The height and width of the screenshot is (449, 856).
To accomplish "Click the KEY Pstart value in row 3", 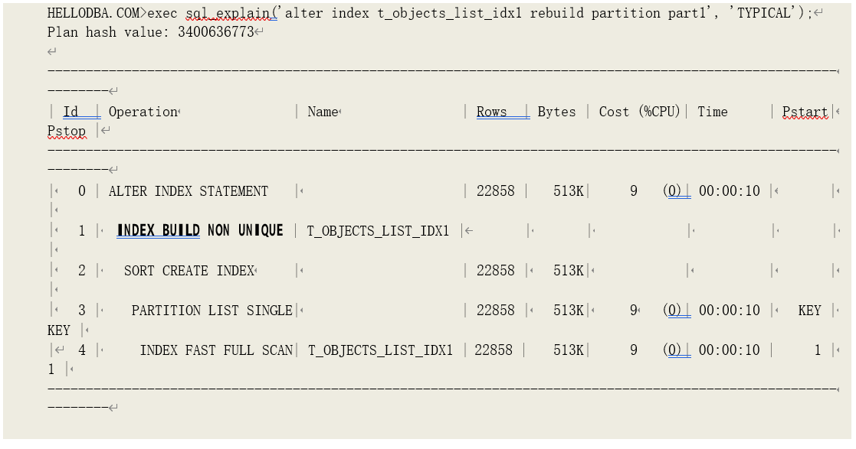I will pyautogui.click(x=809, y=311).
